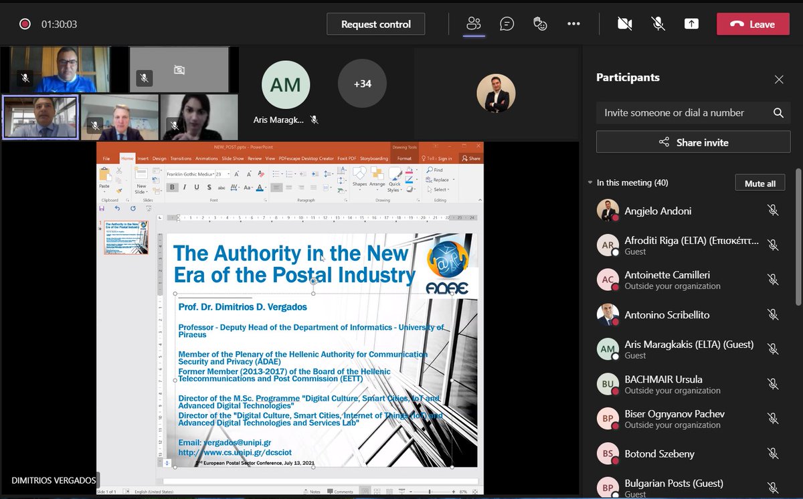Click the search icon in invite field
Image resolution: width=803 pixels, height=499 pixels.
pos(778,113)
